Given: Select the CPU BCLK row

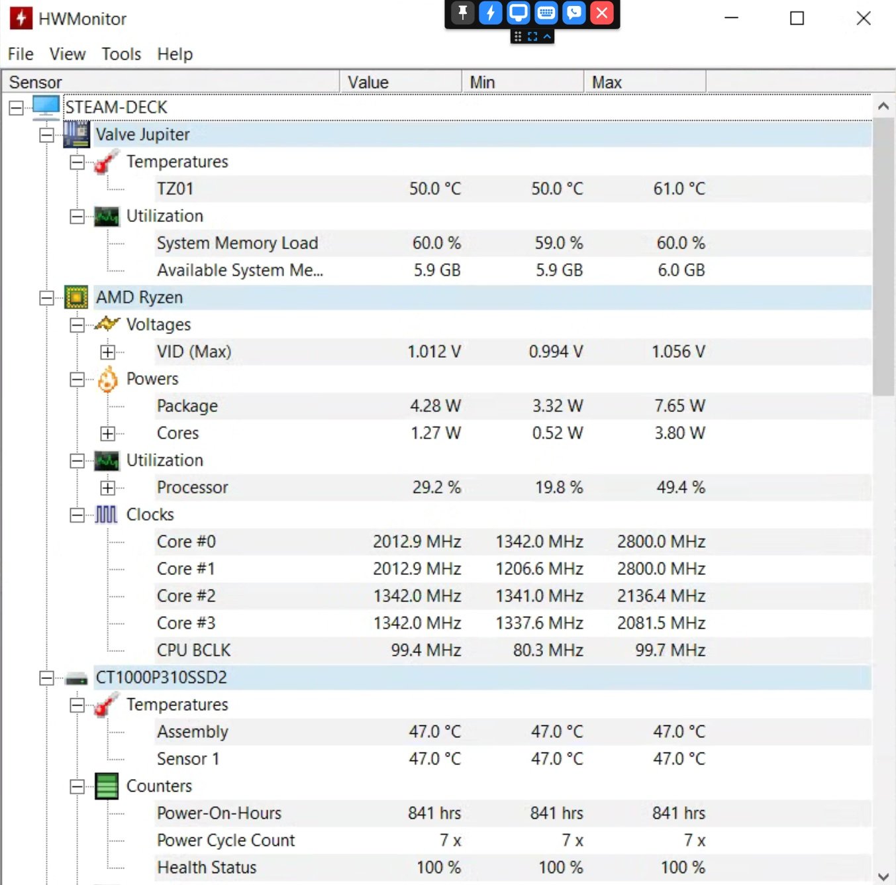Looking at the screenshot, I should (x=513, y=651).
